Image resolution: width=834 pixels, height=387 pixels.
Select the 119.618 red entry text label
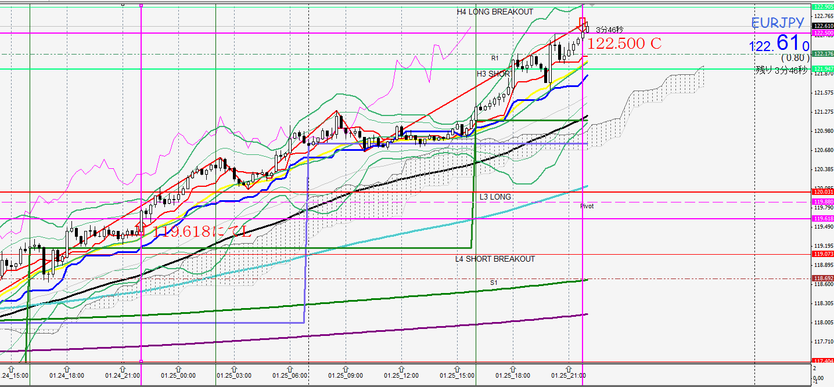[202, 232]
